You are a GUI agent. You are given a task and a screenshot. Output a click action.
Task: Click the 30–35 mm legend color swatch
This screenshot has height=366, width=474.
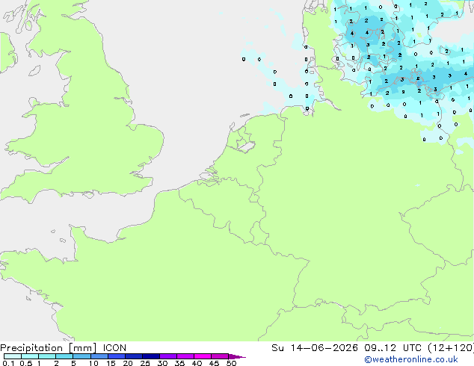pyautogui.click(x=168, y=356)
